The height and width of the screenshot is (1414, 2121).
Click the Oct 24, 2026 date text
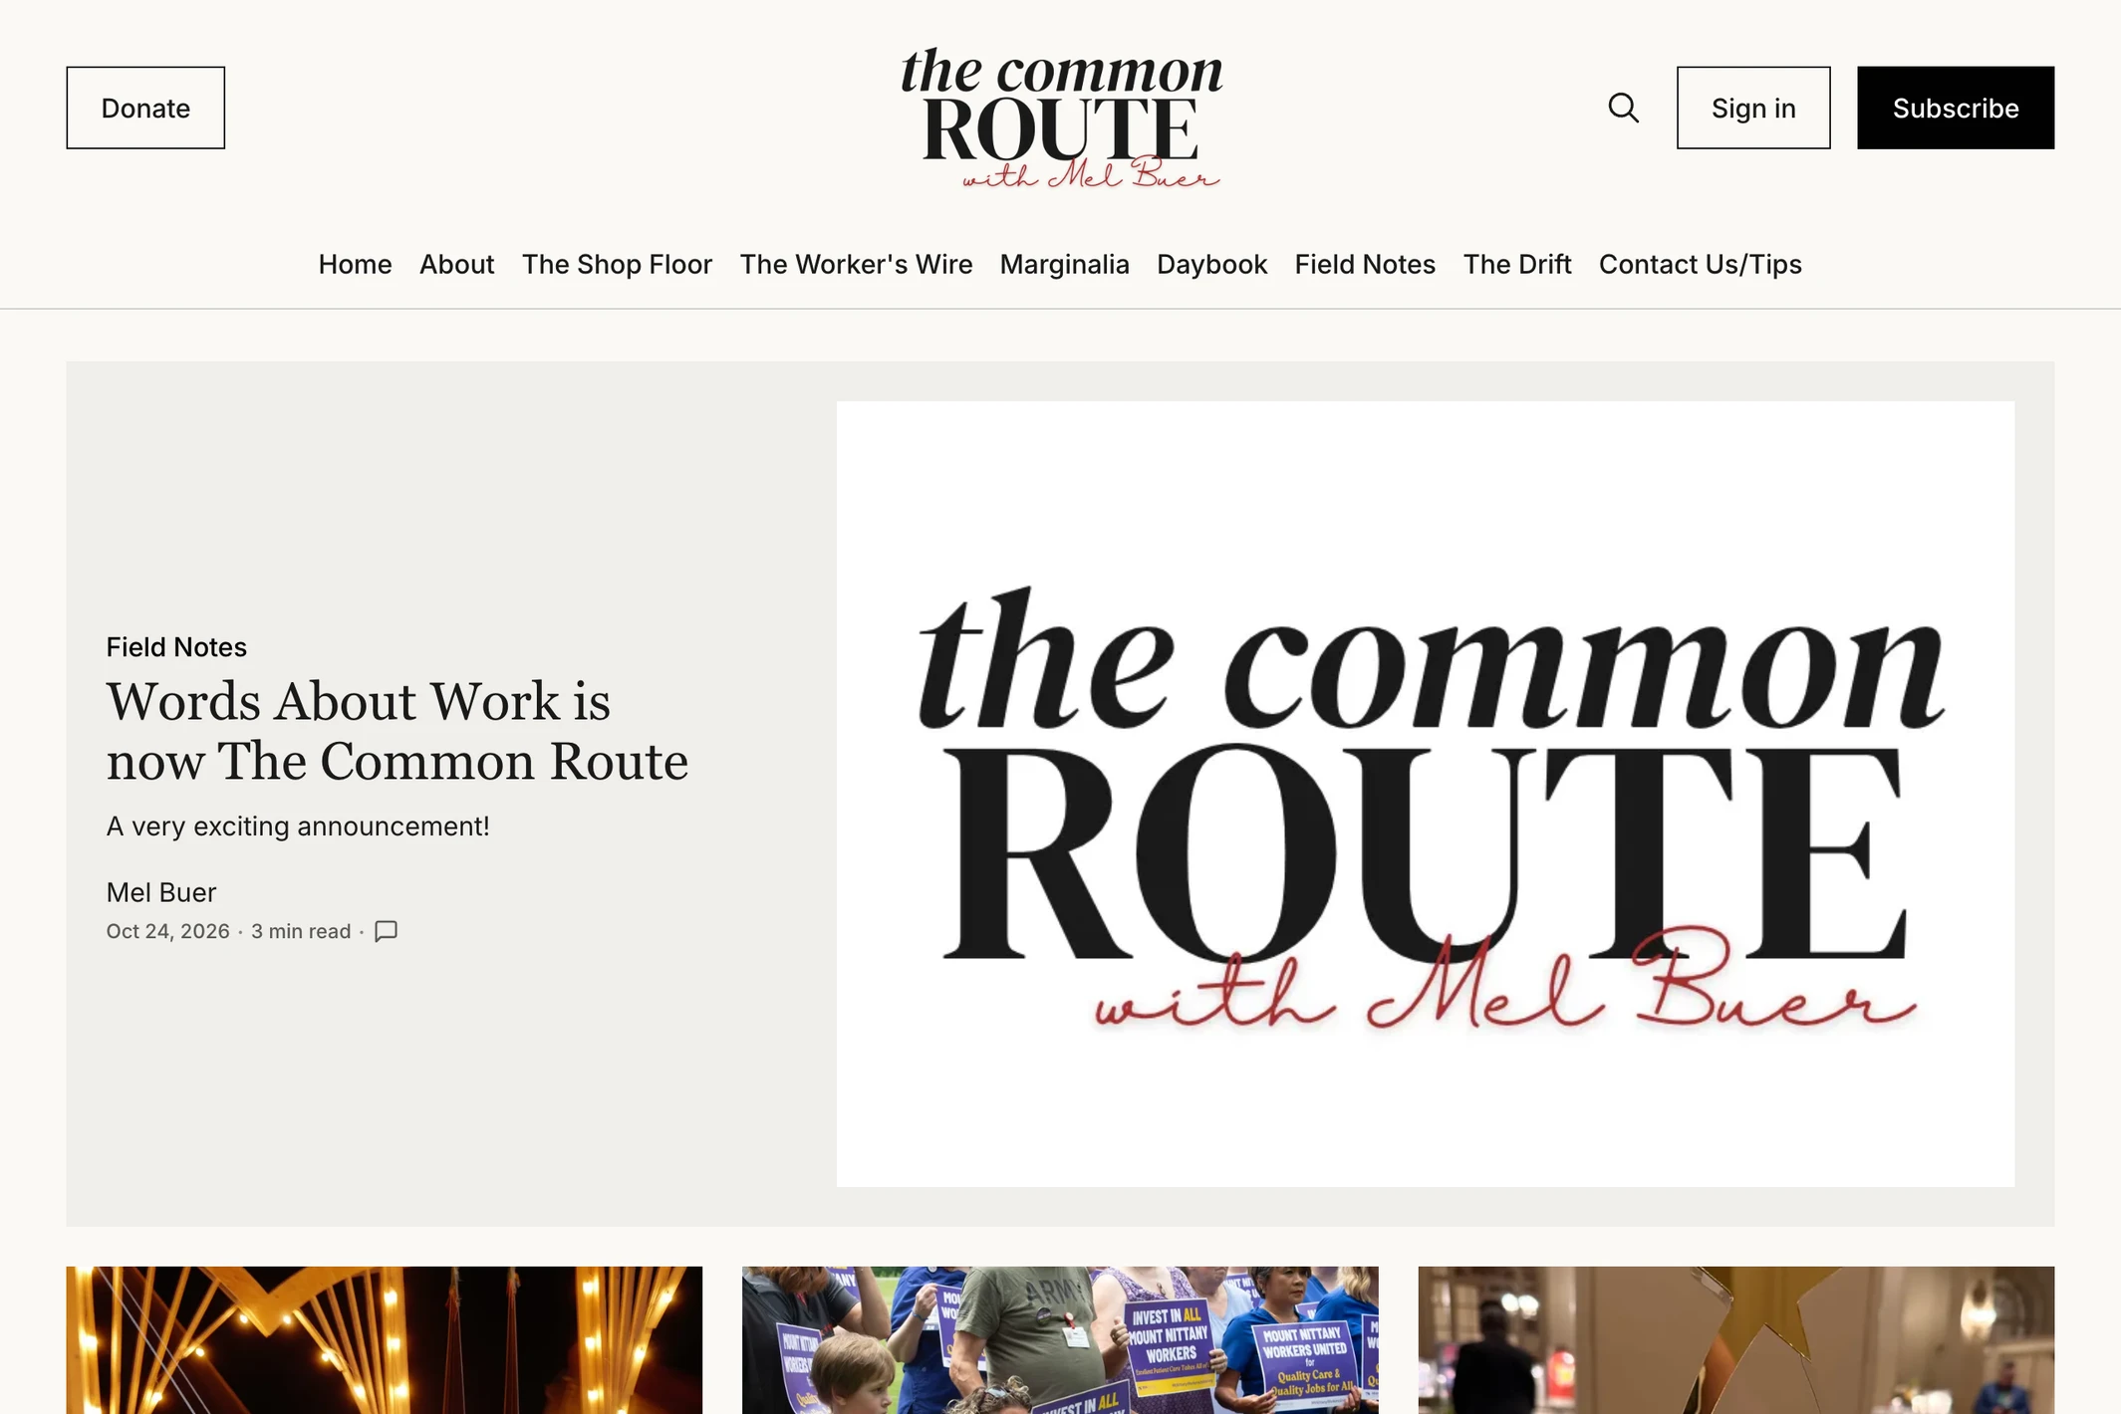tap(167, 931)
